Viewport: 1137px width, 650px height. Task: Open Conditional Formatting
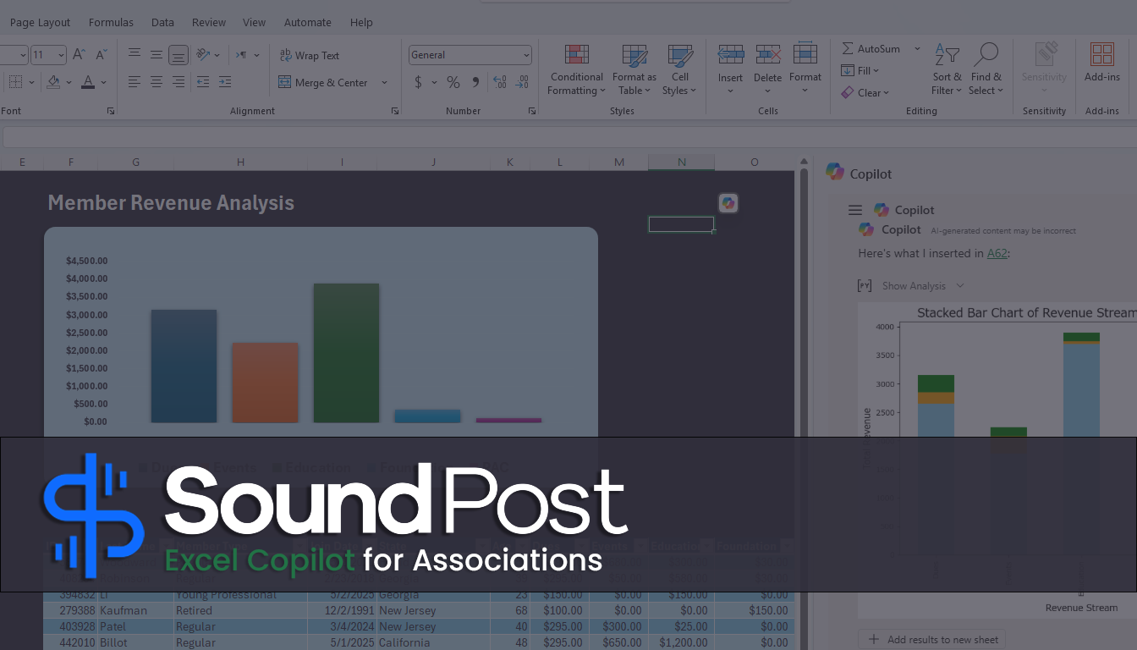576,70
